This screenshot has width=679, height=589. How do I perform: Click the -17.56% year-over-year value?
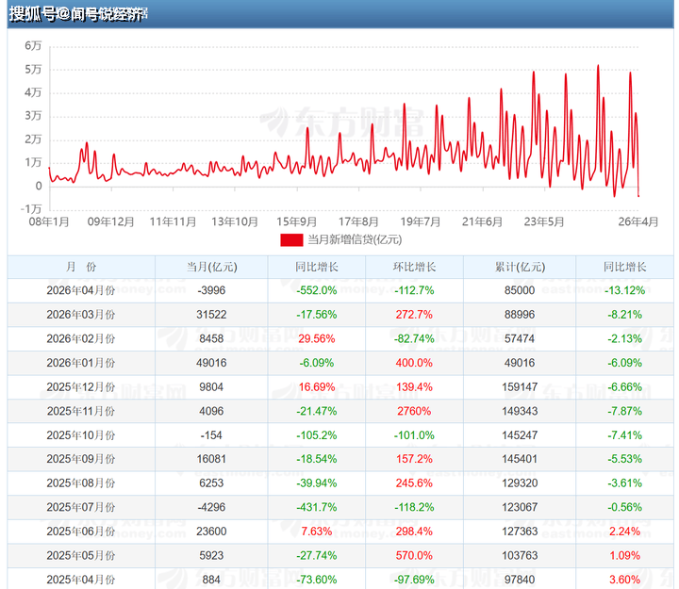coord(317,315)
